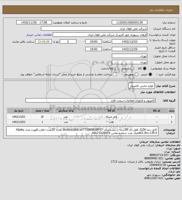Select the خدمت radio button
The width and height of the screenshot is (182, 200).
click(x=132, y=68)
